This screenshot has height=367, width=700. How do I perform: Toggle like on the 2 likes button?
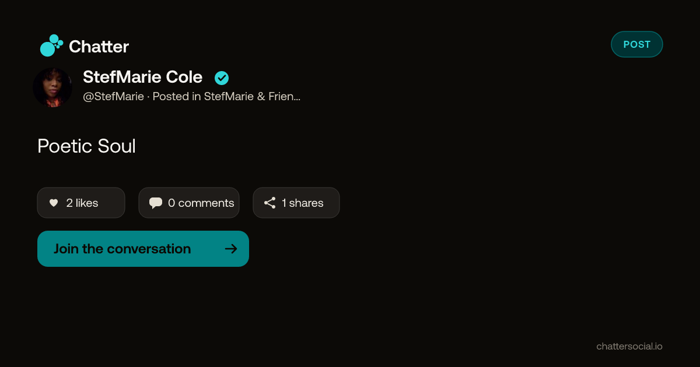(x=81, y=203)
